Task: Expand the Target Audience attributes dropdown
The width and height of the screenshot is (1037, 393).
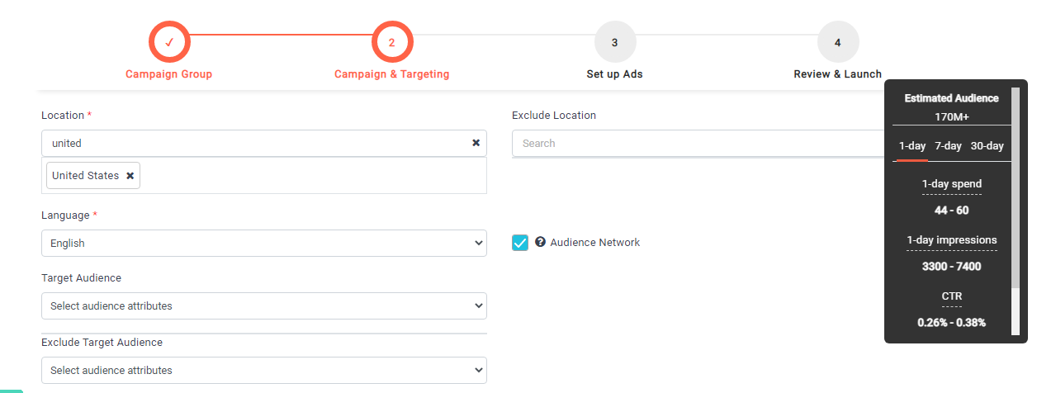Action: (263, 306)
